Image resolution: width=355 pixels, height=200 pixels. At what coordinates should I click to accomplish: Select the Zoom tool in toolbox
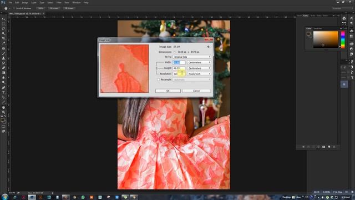(3, 112)
